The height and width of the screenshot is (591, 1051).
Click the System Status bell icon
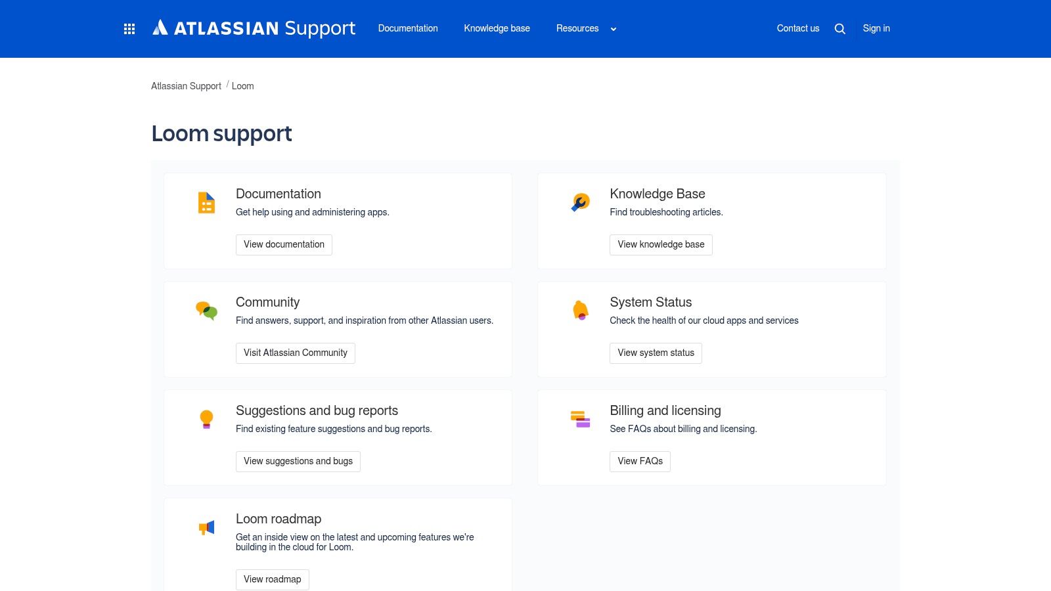tap(581, 310)
